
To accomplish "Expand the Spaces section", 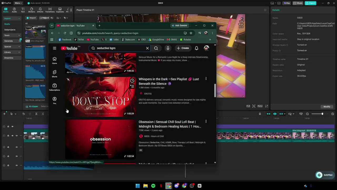I will (x=19, y=47).
